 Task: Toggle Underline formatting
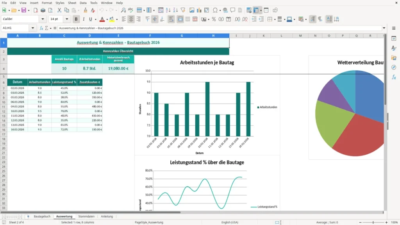[91, 19]
